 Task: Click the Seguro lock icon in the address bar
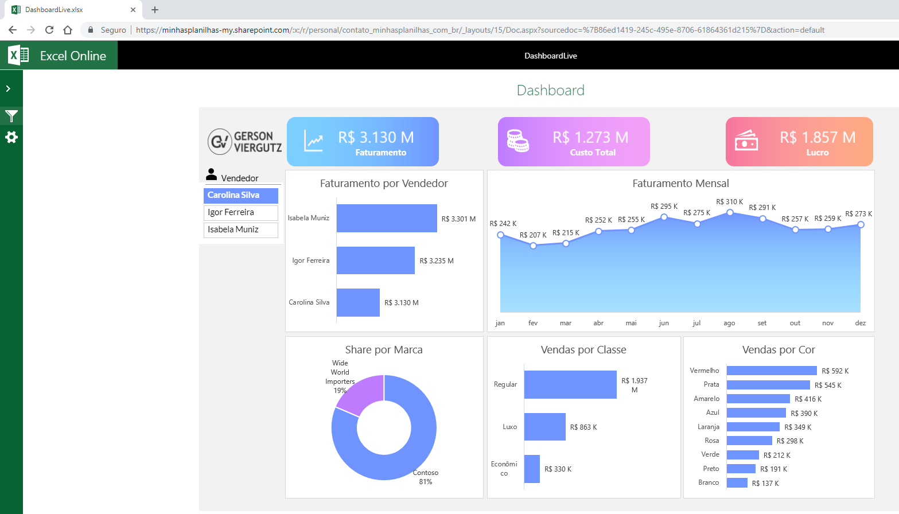90,29
